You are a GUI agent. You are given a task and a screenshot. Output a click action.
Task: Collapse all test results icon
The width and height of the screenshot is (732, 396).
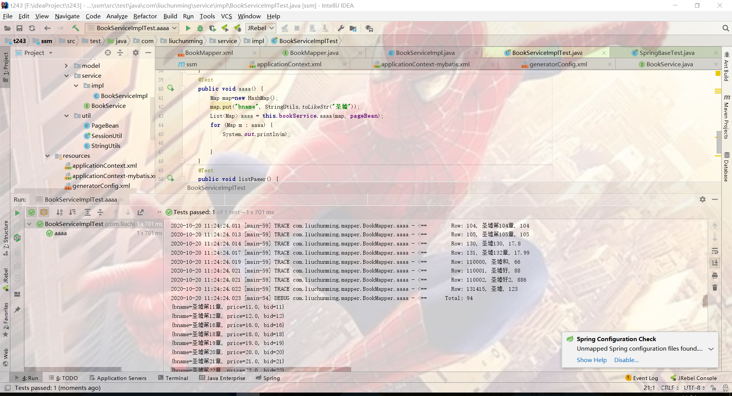click(x=100, y=212)
